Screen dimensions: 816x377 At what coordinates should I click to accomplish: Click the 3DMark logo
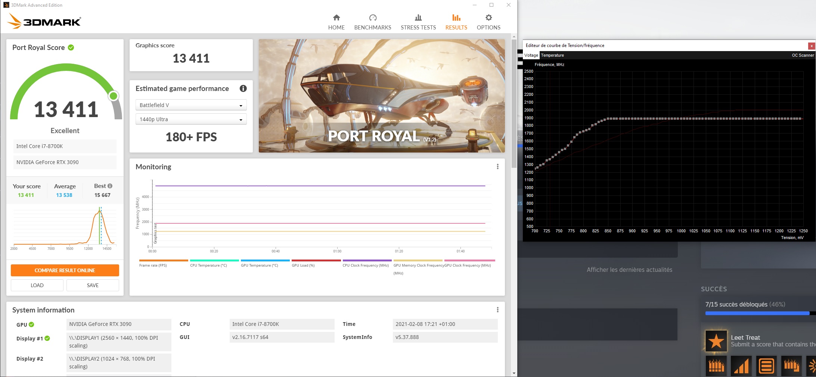[x=44, y=21]
